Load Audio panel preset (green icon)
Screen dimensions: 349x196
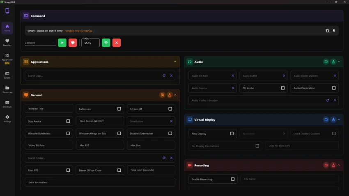coord(333,62)
